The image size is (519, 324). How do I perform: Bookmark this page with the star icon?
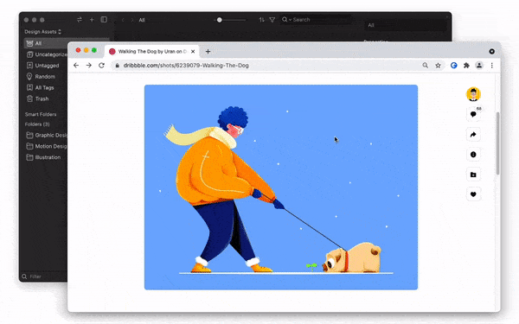438,66
